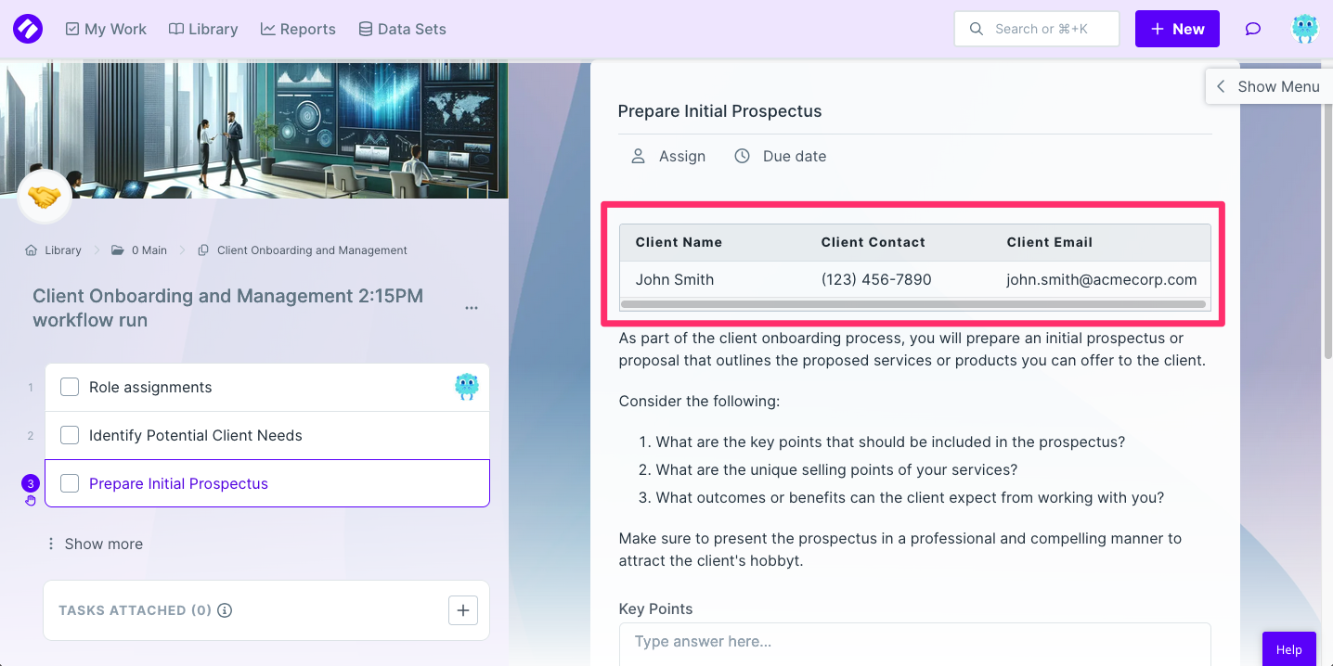Screen dimensions: 1333x666
Task: Open the comments chat bubble icon
Action: pos(1253,29)
